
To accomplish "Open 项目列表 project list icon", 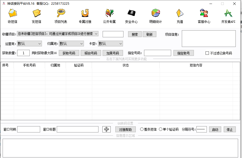I will [61, 13].
